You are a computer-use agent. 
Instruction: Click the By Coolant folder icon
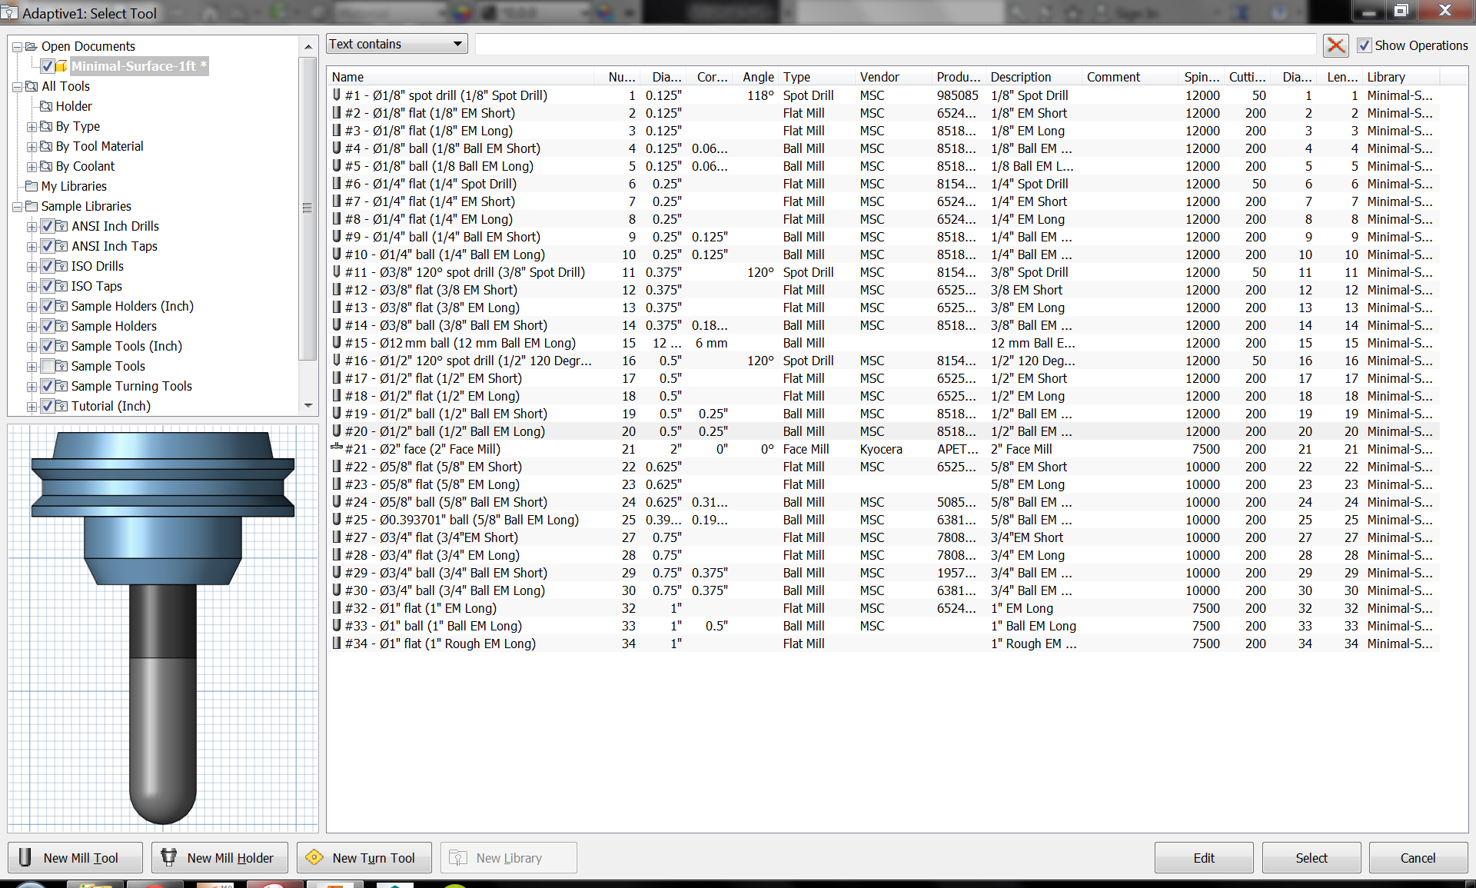[x=46, y=166]
